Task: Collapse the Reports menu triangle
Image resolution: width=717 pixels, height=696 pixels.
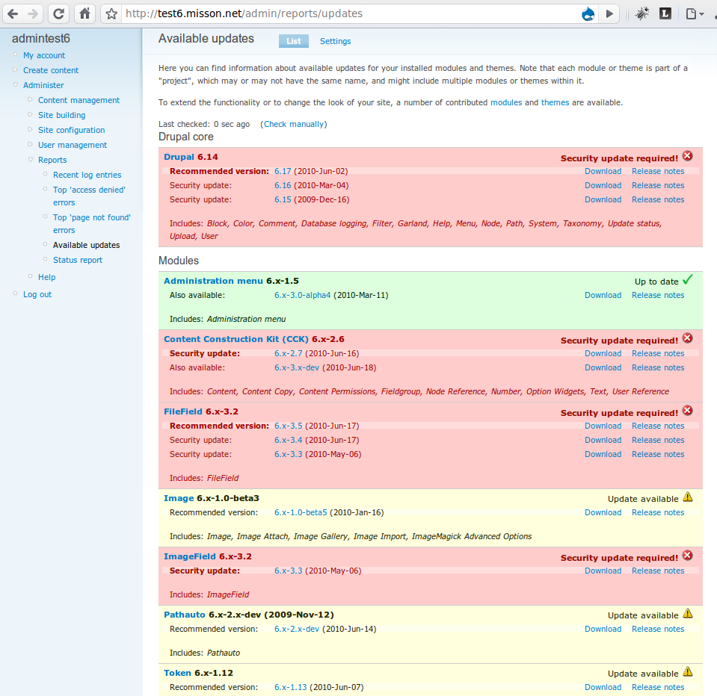Action: 31,159
